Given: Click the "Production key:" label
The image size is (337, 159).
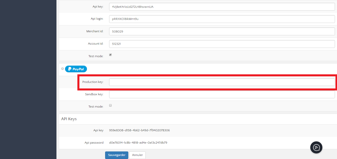Looking at the screenshot, I should (x=93, y=82).
